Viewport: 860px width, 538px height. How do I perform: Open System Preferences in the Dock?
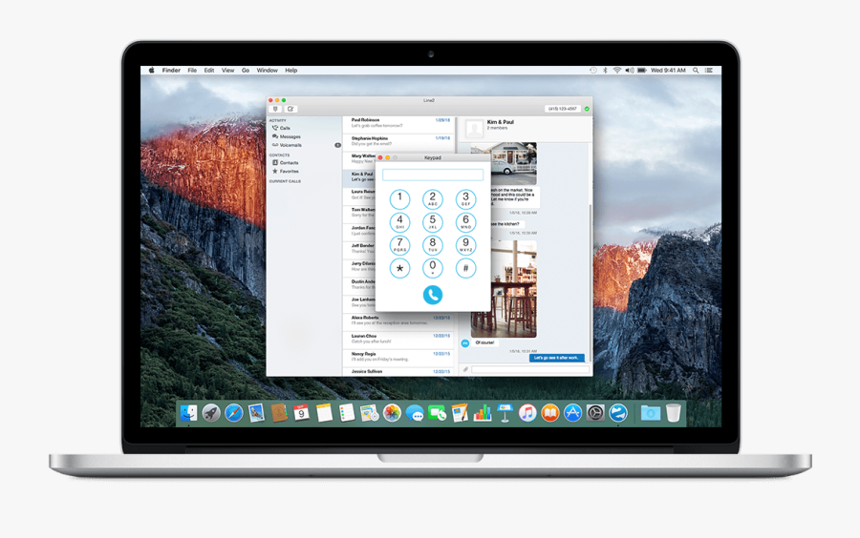tap(595, 413)
